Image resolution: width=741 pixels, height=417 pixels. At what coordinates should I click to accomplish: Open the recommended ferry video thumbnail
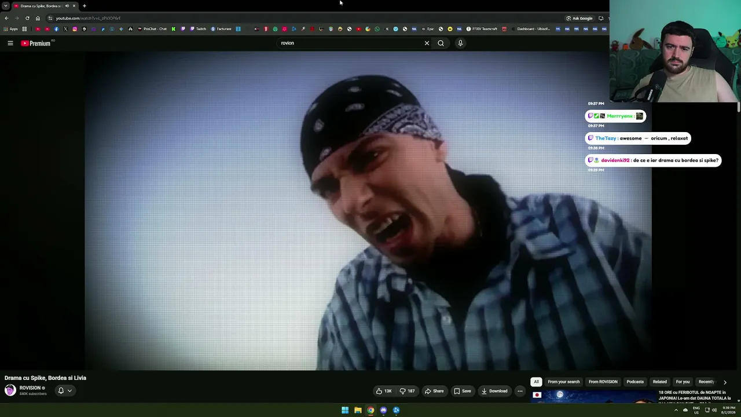pos(593,397)
